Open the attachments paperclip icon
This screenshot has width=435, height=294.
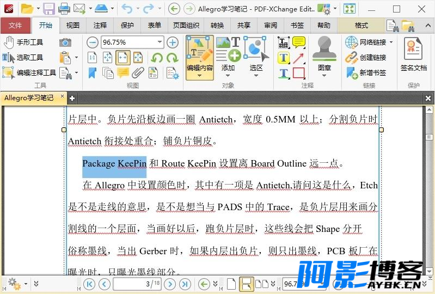138,73
